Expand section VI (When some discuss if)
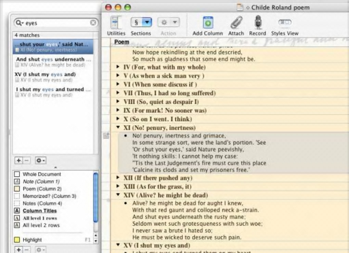This screenshot has width=349, height=253. [x=118, y=84]
